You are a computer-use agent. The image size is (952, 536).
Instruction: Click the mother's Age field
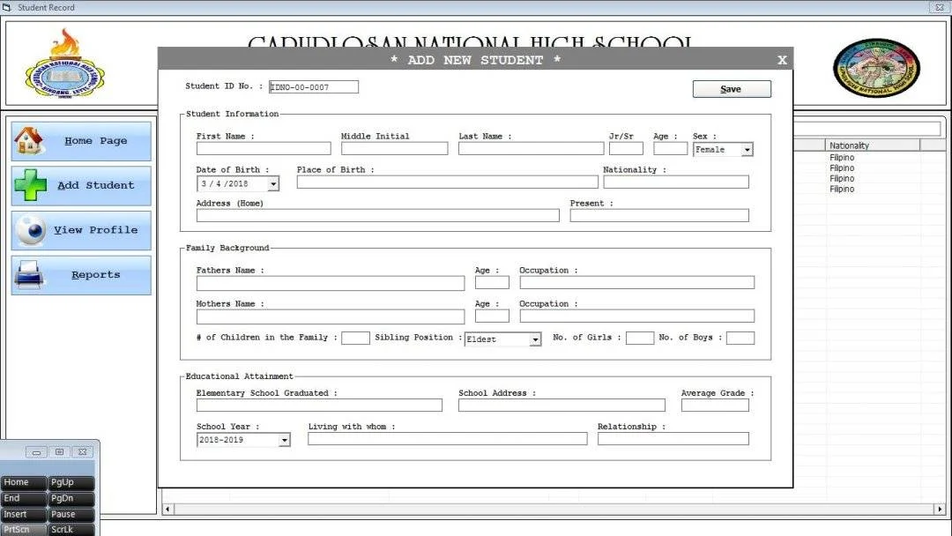pyautogui.click(x=492, y=316)
